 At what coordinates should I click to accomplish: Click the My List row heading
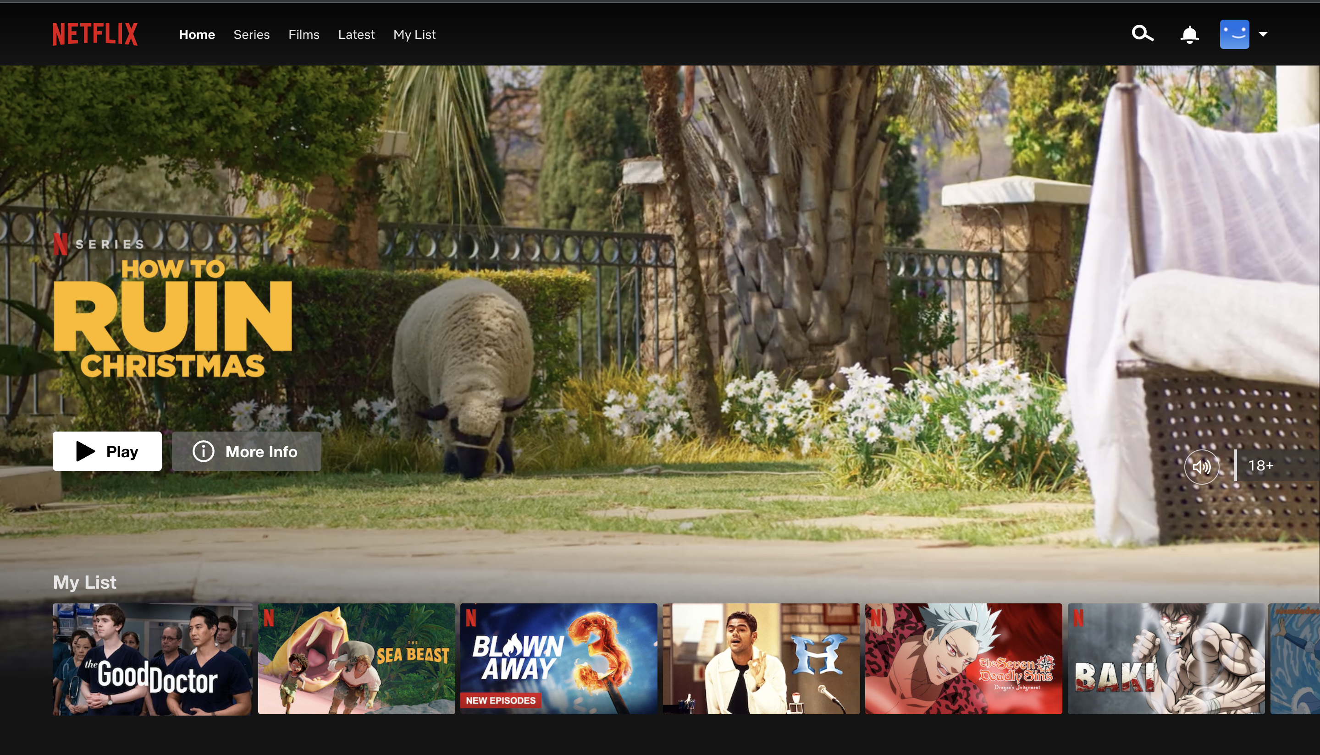84,582
